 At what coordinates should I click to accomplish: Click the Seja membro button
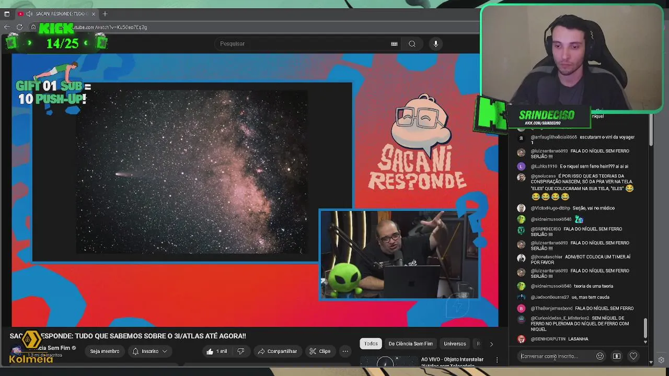pyautogui.click(x=105, y=351)
